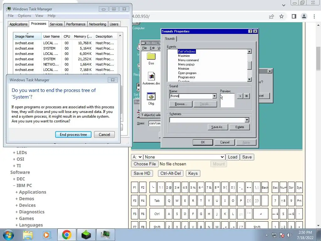Open the Schemes dropdown
Screen dimensions: 321x241
click(x=247, y=120)
